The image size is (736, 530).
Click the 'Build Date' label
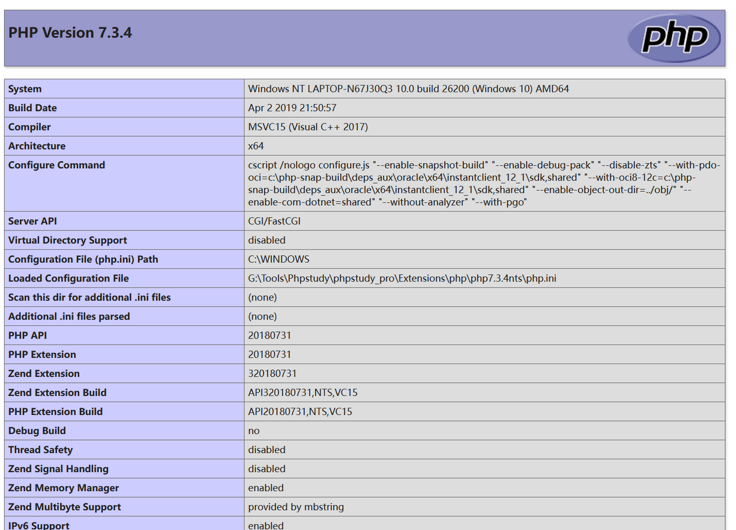32,108
